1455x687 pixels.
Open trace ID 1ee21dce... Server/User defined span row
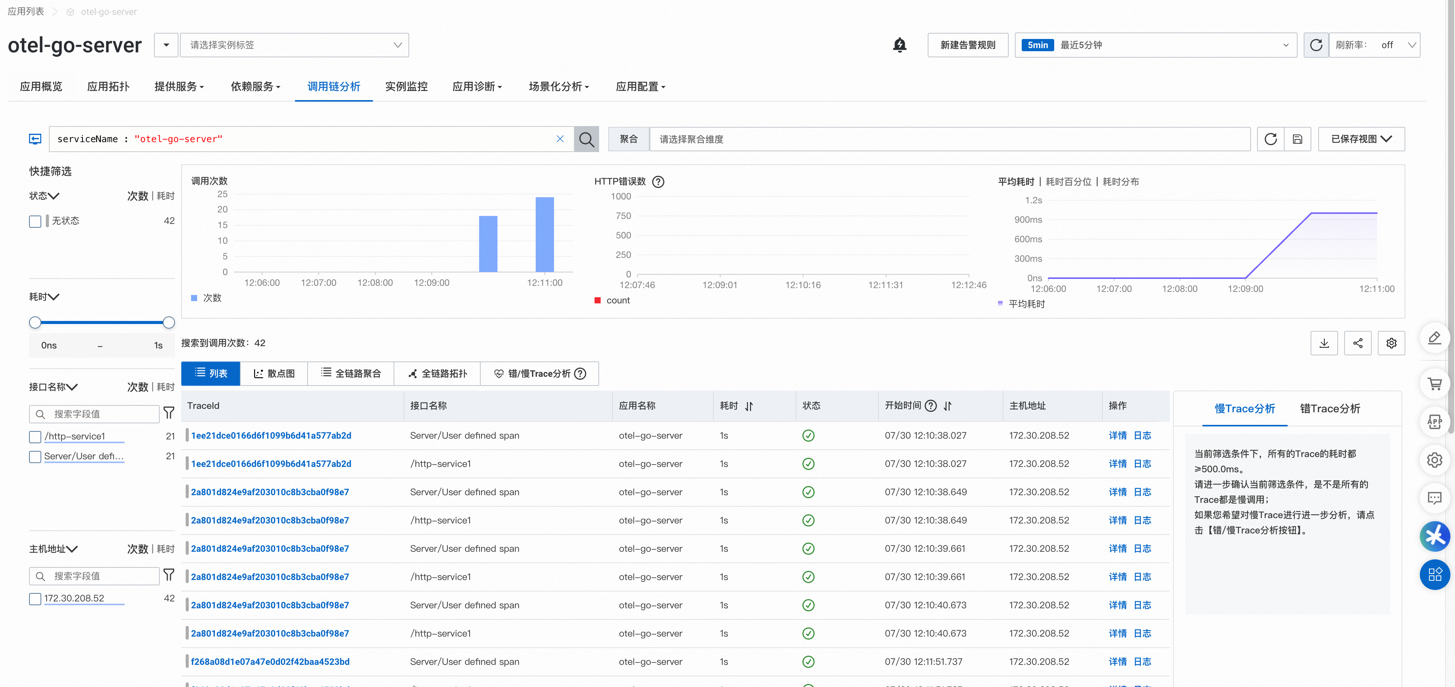pos(271,436)
